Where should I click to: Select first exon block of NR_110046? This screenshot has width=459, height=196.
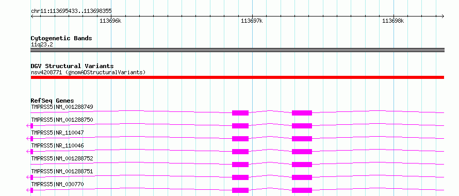(240, 152)
